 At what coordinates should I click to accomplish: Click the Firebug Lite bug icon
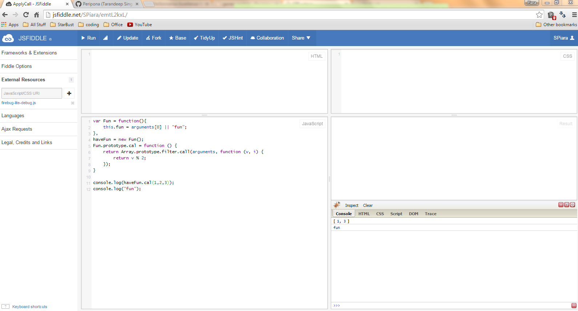pyautogui.click(x=337, y=205)
